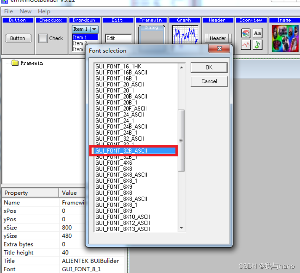300x273 pixels.
Task: Click the green music note icon in Iconview
Action: point(257,45)
